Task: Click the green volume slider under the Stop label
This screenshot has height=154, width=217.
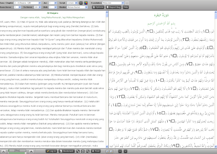Action: pos(17,153)
